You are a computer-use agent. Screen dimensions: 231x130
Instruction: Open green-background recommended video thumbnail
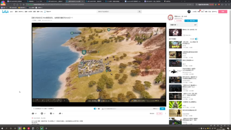click(x=175, y=105)
